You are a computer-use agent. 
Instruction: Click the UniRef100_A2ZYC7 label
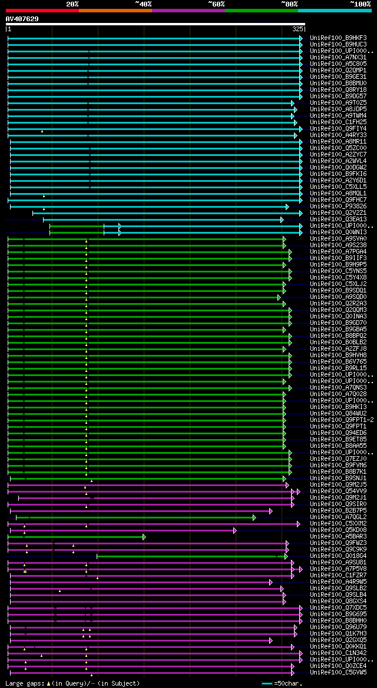pos(338,154)
